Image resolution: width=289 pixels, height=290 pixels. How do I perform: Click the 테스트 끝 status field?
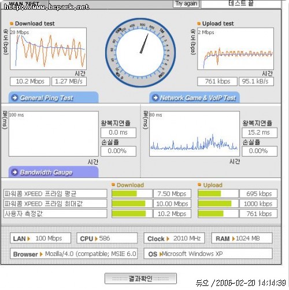click(x=241, y=3)
